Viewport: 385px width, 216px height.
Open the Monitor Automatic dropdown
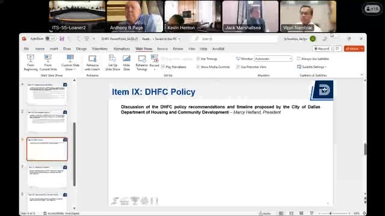(273, 59)
